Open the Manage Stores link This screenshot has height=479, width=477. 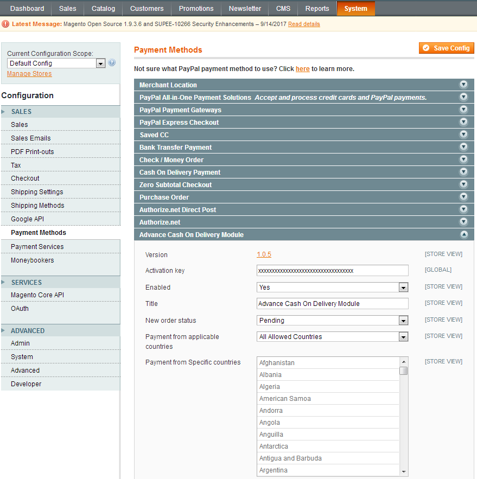(29, 74)
